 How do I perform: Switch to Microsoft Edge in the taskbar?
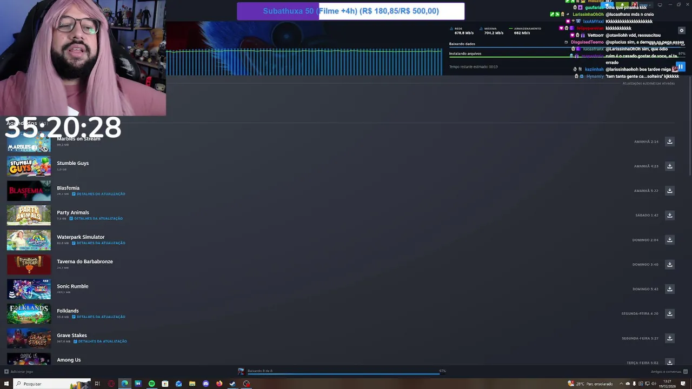[x=125, y=384]
